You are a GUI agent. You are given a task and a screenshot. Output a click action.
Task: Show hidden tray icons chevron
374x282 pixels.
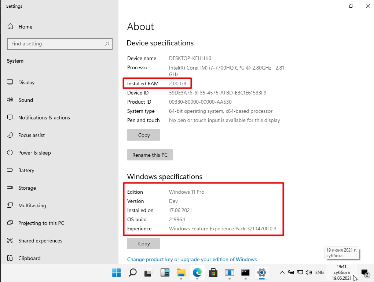(x=282, y=272)
